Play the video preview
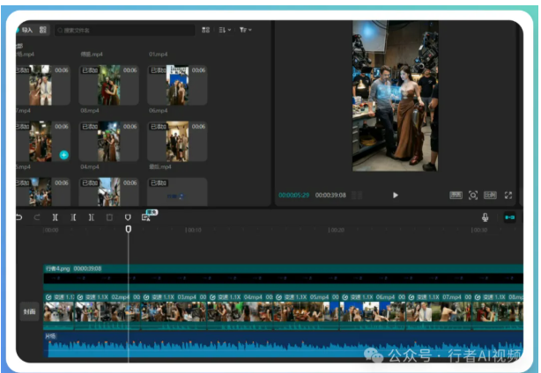Screen dimensions: 541x373 point(396,195)
